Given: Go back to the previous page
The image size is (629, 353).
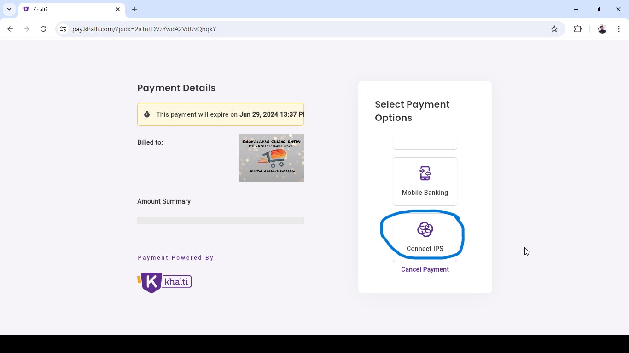Looking at the screenshot, I should [10, 29].
